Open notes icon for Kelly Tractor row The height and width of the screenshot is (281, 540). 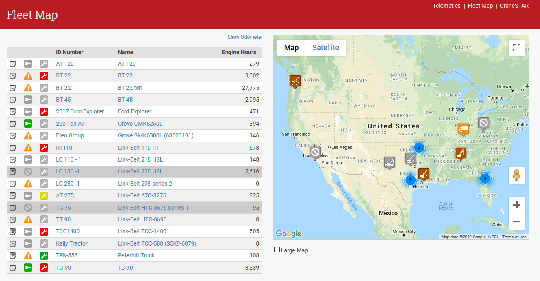tap(13, 243)
